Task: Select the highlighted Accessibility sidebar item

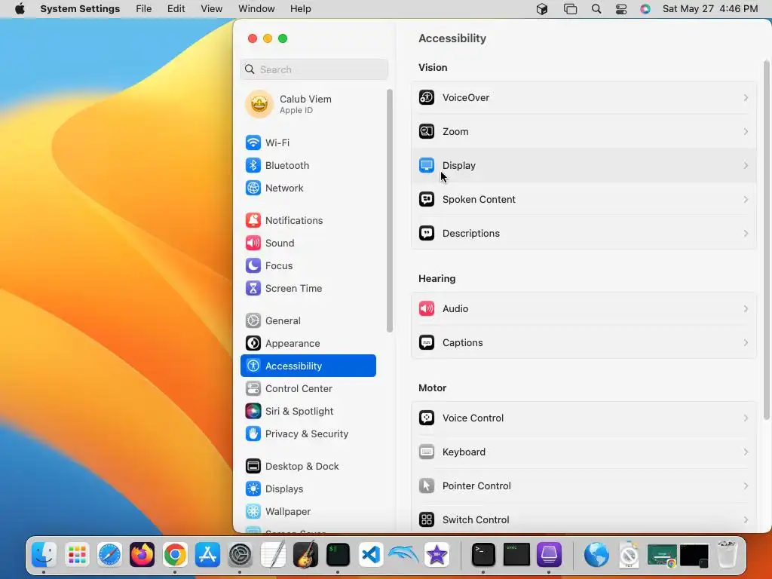Action: pos(308,366)
